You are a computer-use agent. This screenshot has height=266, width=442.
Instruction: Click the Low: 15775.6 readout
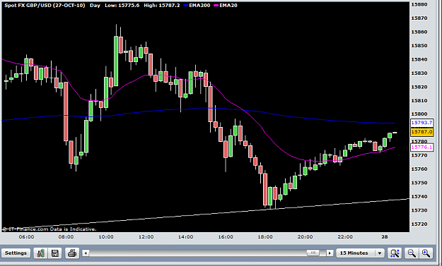coord(122,6)
